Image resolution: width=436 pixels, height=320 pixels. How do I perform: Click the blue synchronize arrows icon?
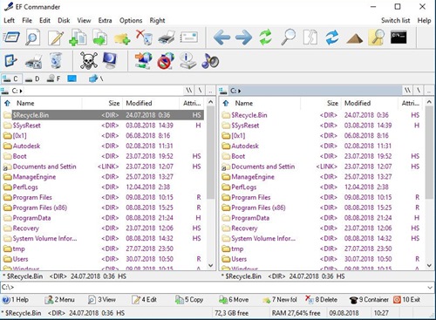[332, 37]
